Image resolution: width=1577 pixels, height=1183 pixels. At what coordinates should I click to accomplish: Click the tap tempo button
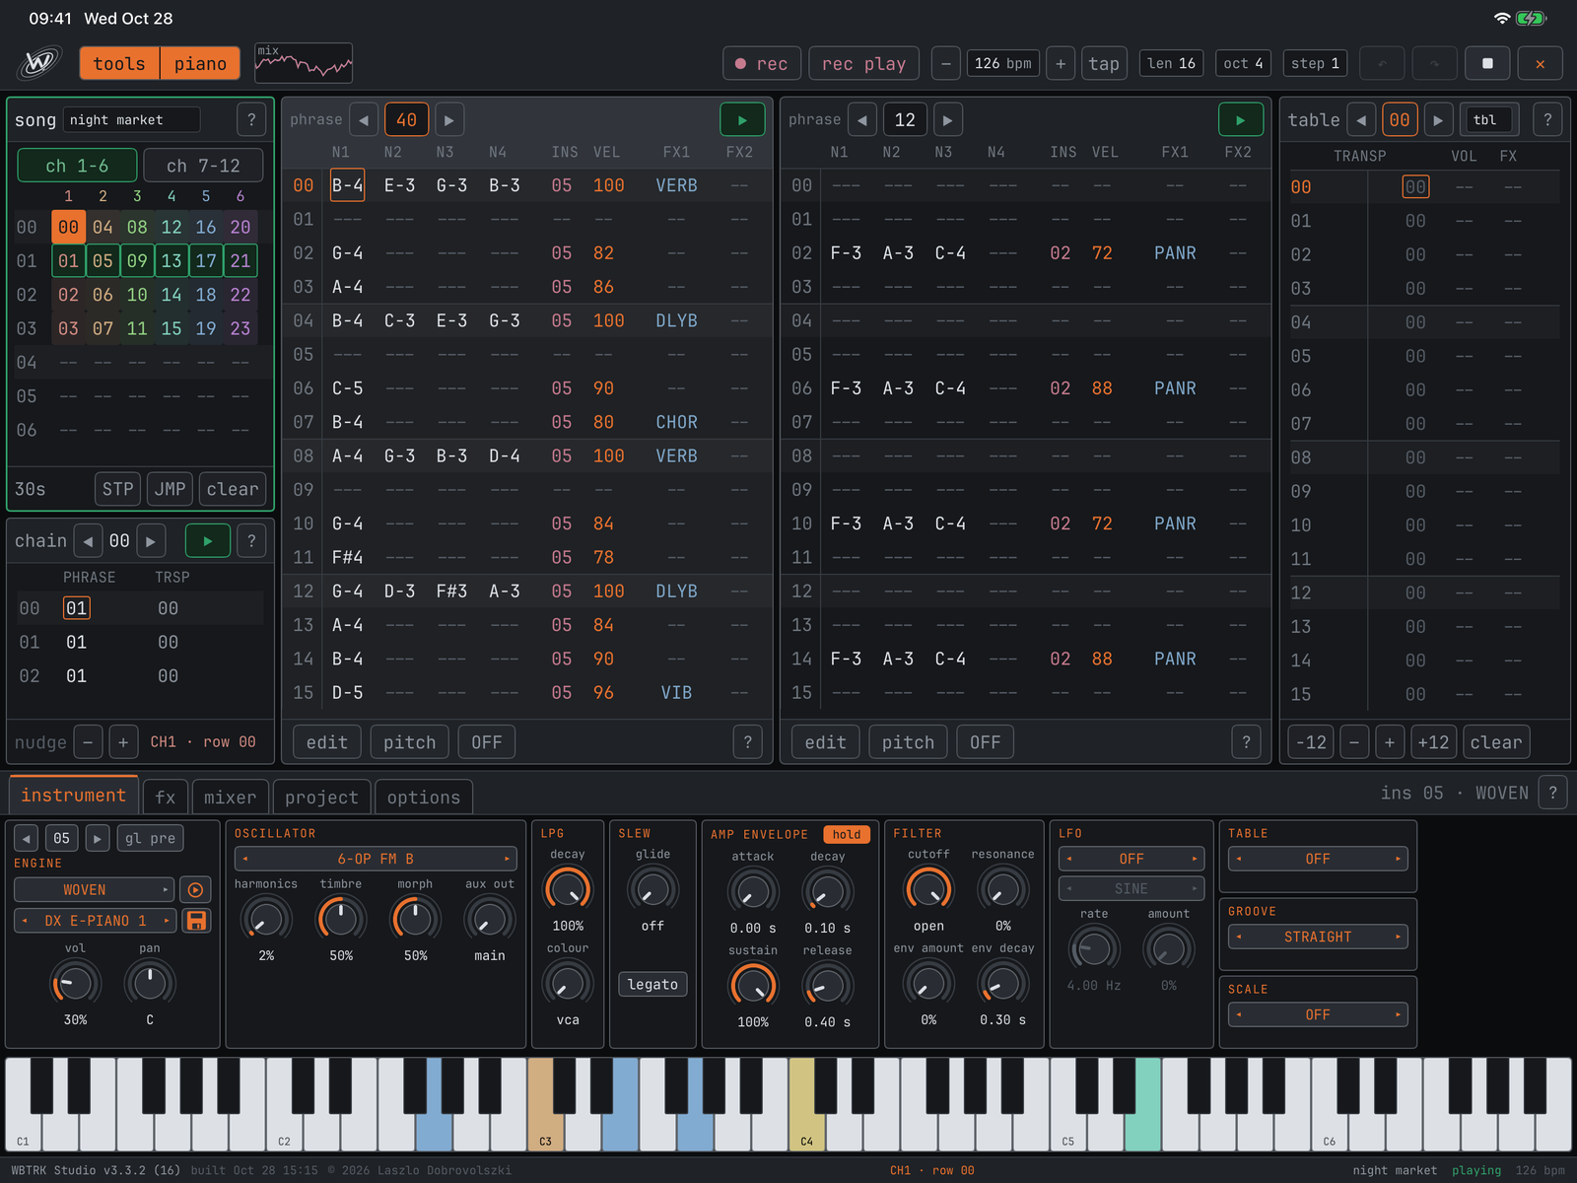click(x=1104, y=63)
